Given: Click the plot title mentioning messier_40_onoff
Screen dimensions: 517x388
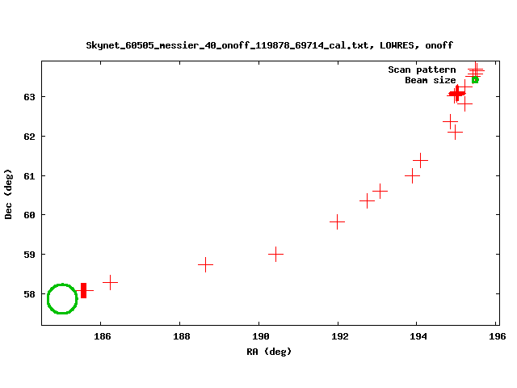Looking at the screenshot, I should [x=269, y=45].
